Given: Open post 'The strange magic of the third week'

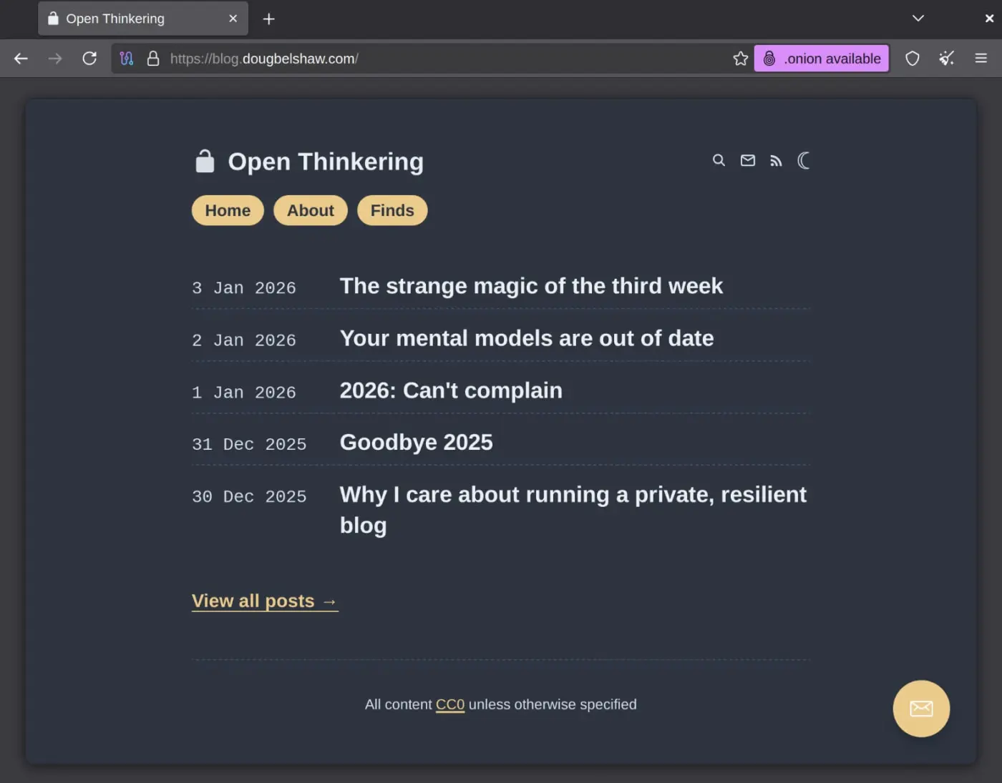Looking at the screenshot, I should pyautogui.click(x=531, y=286).
